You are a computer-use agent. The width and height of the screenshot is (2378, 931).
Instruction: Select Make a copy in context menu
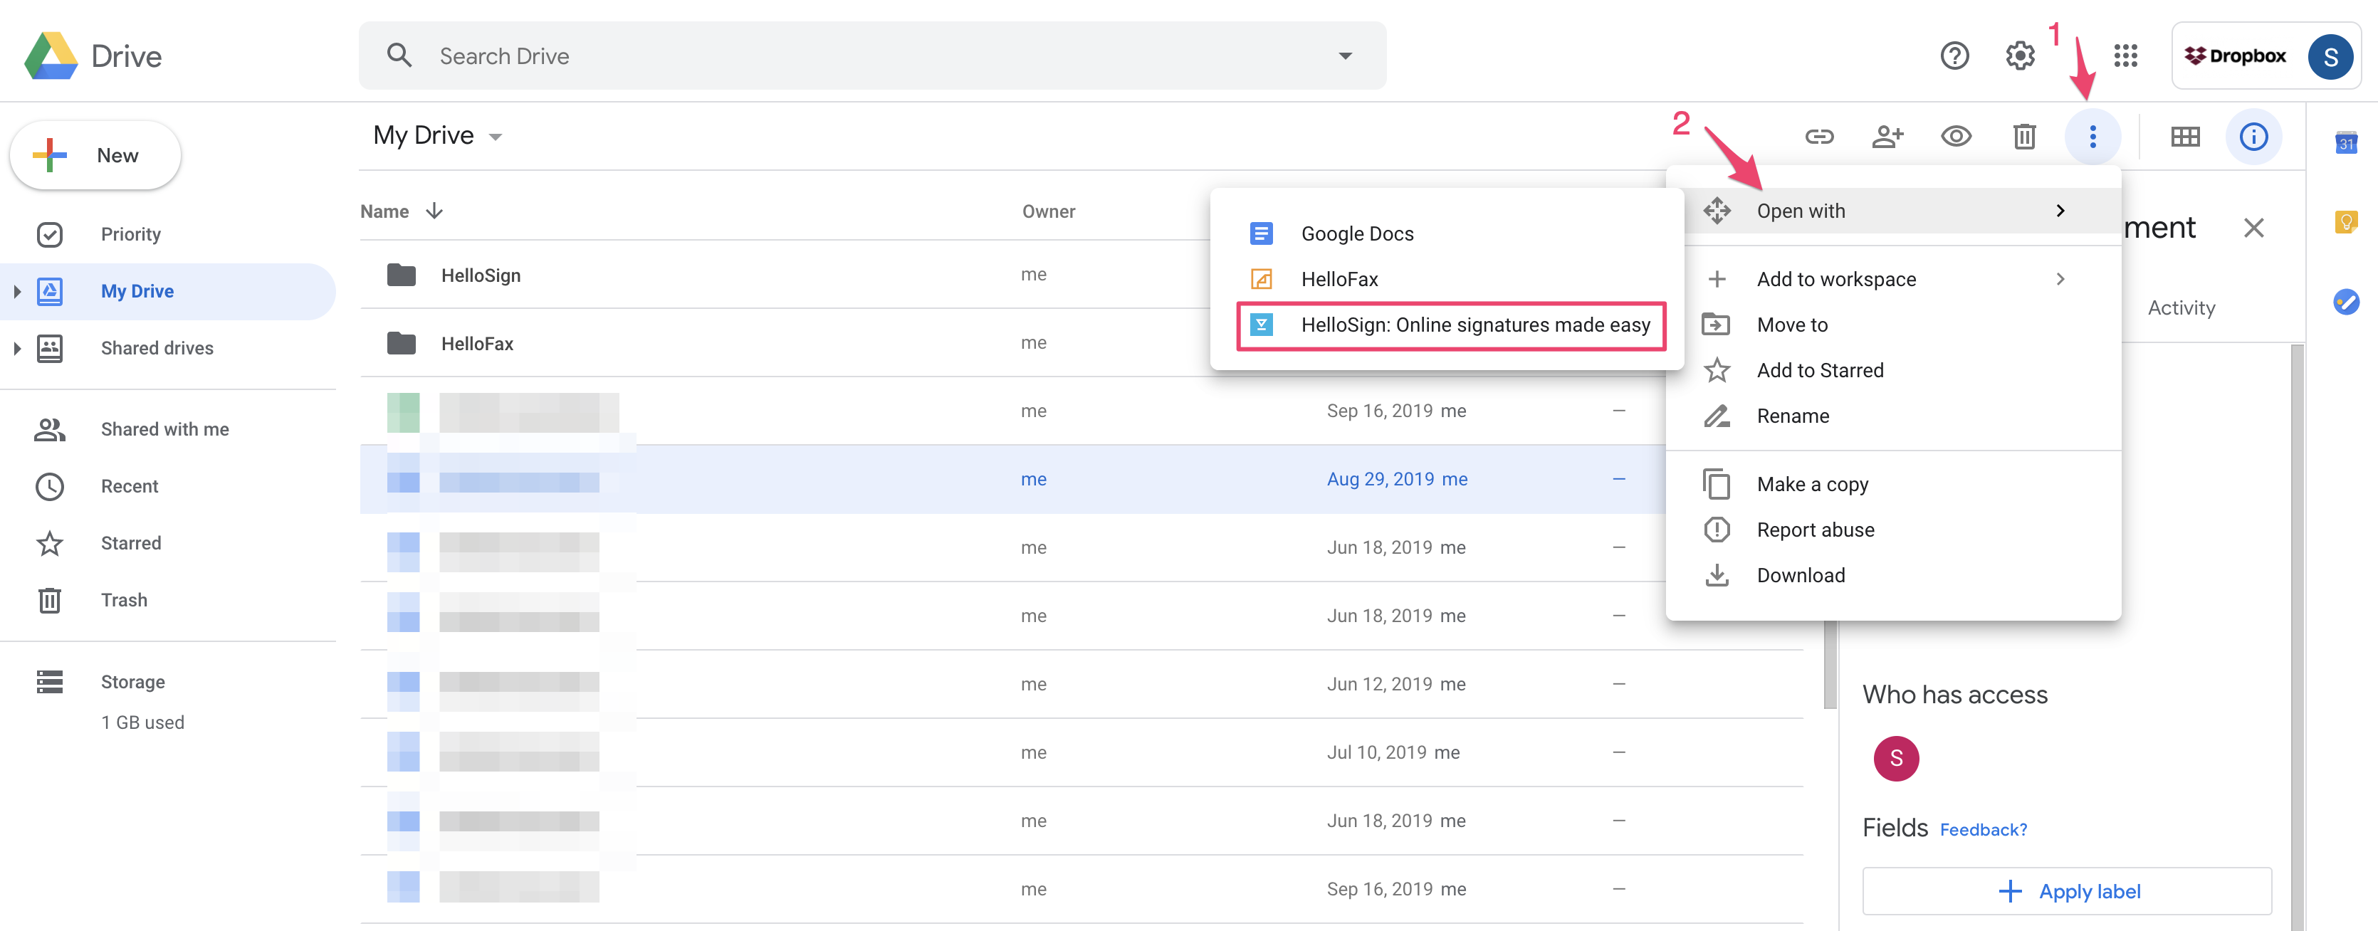(1892, 485)
